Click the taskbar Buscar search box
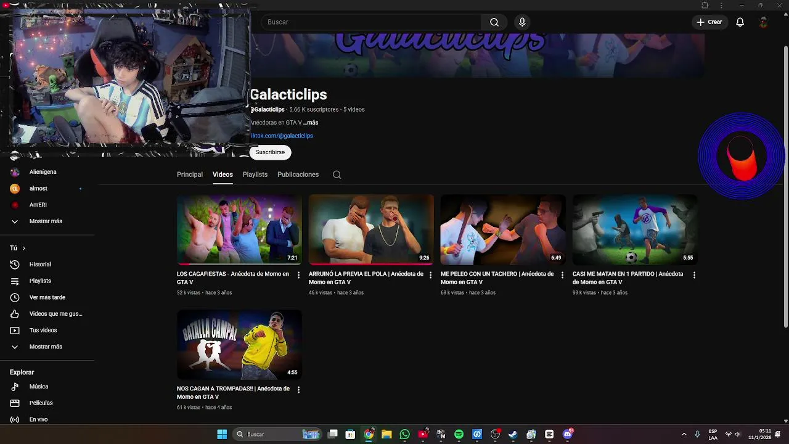This screenshot has width=789, height=444. 277,434
